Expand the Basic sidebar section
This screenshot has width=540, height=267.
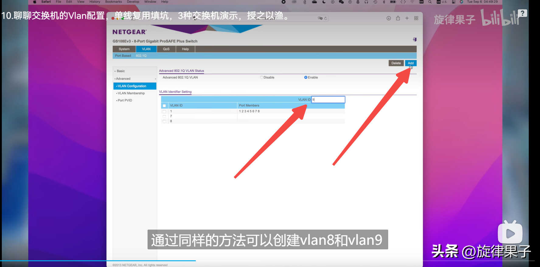(x=121, y=71)
